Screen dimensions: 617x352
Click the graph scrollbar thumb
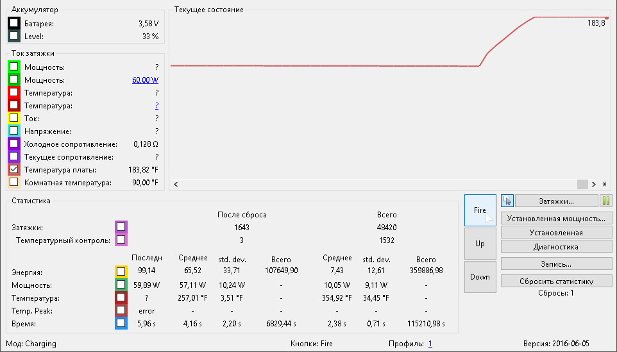point(582,184)
